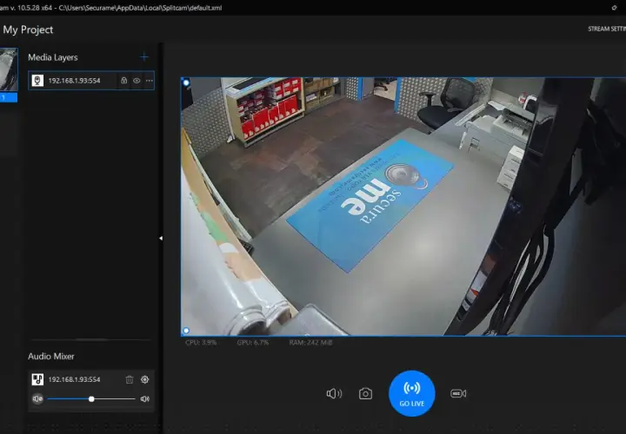The height and width of the screenshot is (434, 626).
Task: Select the 192.168.1.93:554 media layer name
Action: click(74, 81)
